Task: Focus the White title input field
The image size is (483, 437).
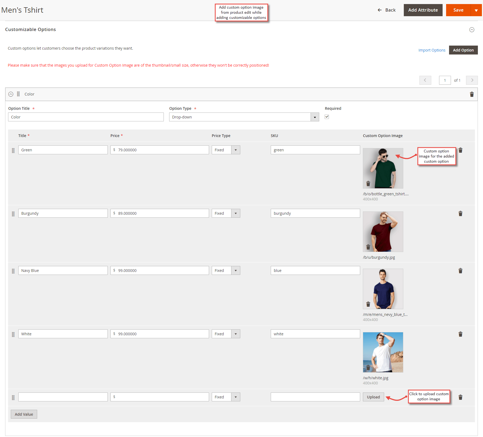Action: (x=63, y=334)
